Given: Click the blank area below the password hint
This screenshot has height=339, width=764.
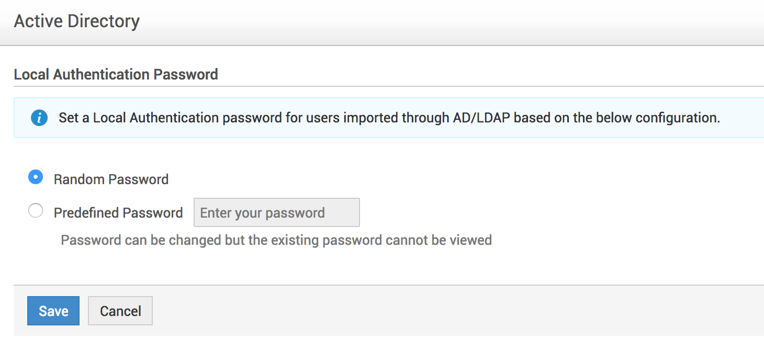Looking at the screenshot, I should (366, 266).
